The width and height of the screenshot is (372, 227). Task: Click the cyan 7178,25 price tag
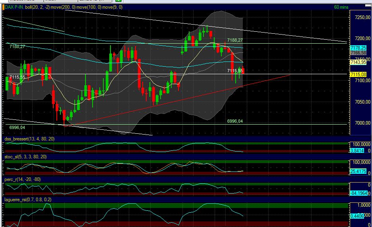pyautogui.click(x=358, y=48)
